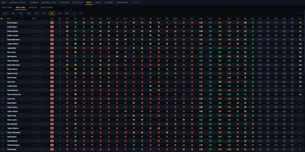
Task: Select Kieran Zimmerman name
Action: 14,94
